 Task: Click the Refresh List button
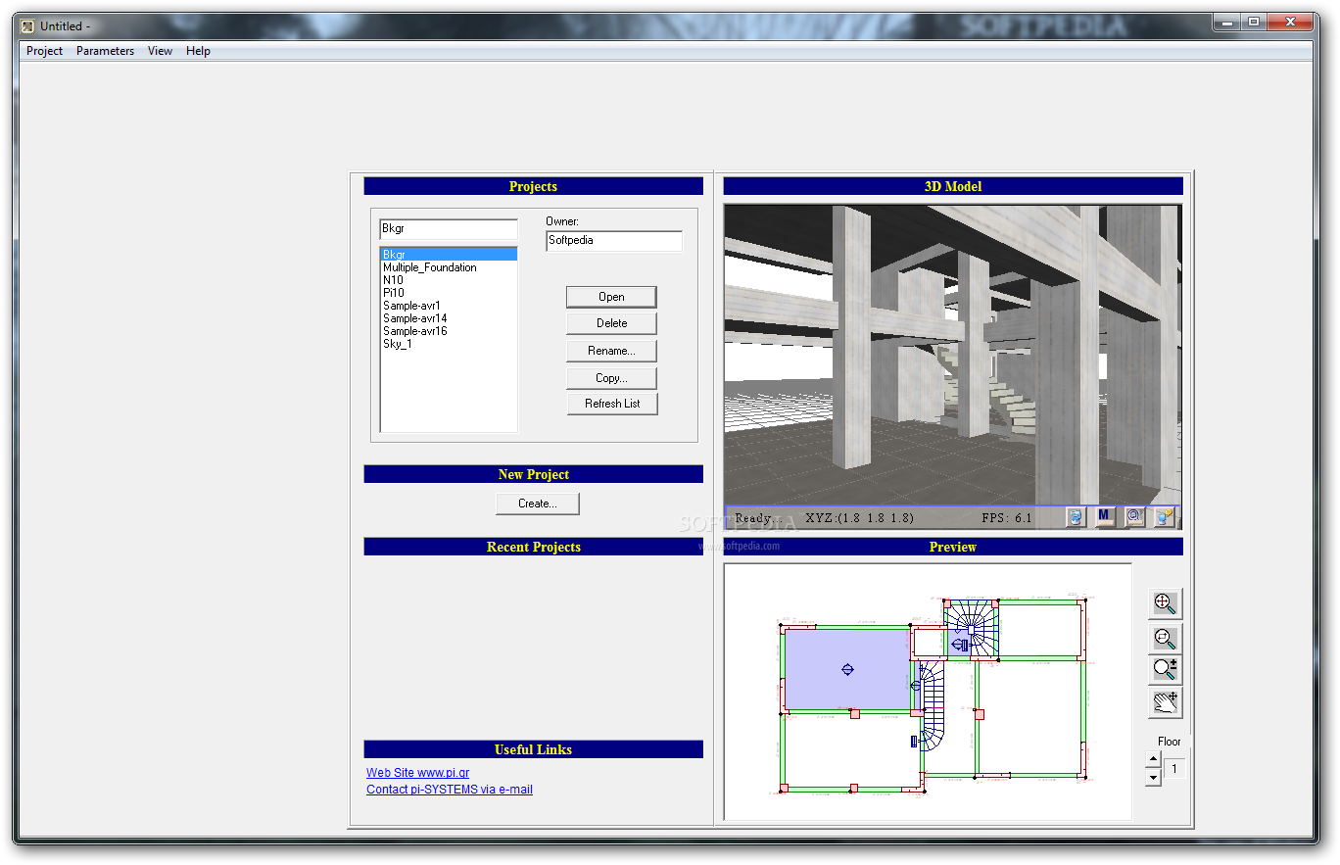point(611,404)
